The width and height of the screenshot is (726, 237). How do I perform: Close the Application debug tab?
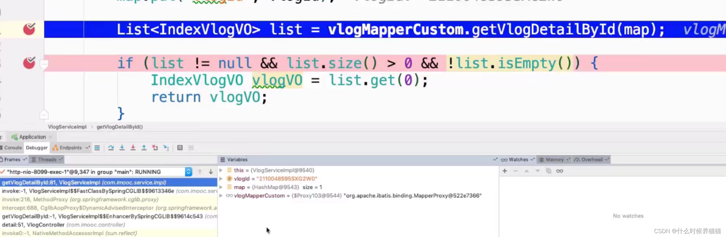click(x=51, y=137)
